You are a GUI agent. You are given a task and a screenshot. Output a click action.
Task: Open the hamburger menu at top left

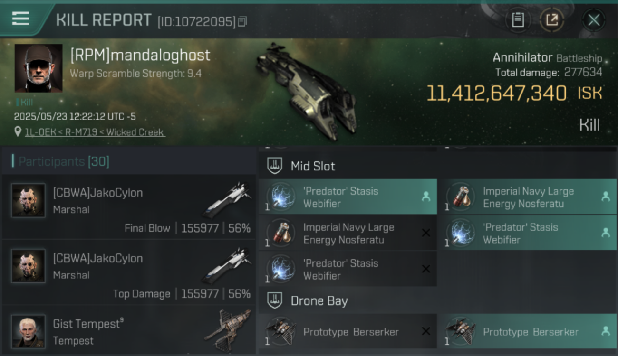click(20, 19)
